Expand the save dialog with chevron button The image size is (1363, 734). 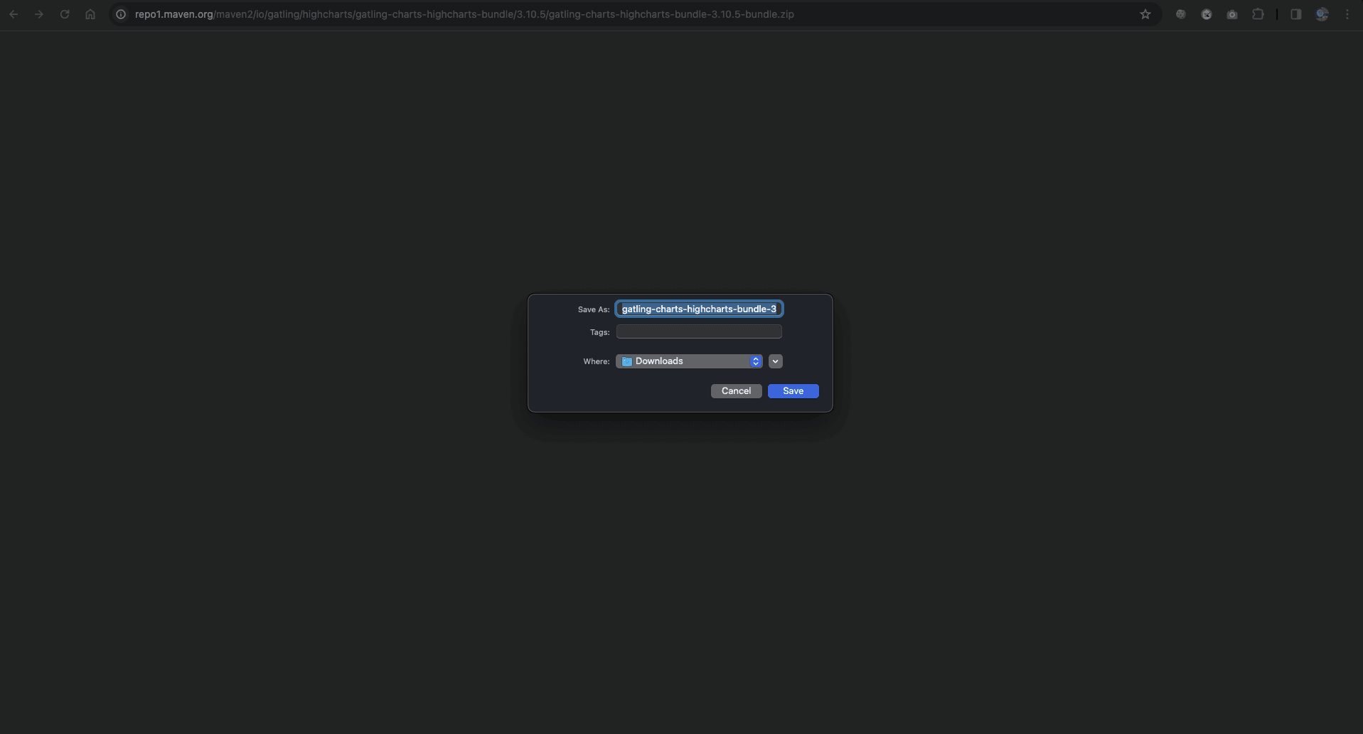(x=776, y=361)
